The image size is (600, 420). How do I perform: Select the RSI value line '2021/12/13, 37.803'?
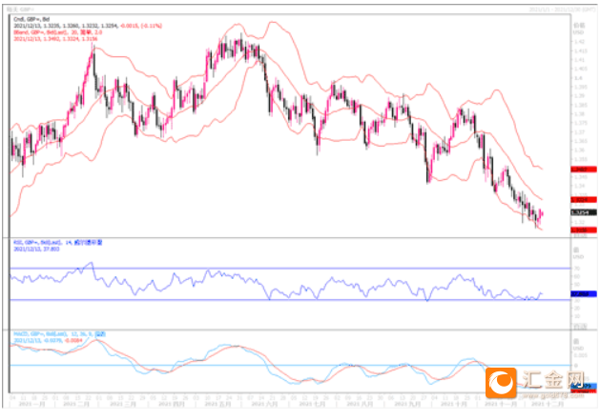(36, 249)
